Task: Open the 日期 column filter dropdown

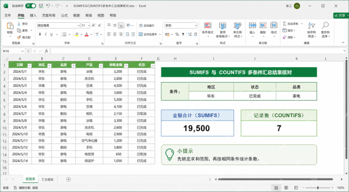Action: [x=29, y=66]
